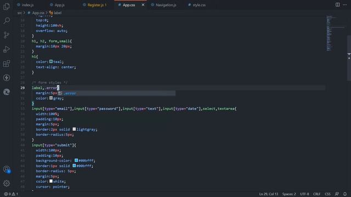Open the notifications bell icon

345,194
